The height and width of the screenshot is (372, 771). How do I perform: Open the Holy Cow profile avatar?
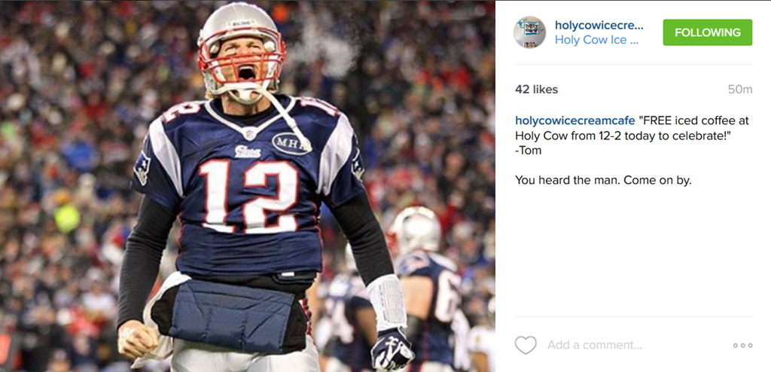[529, 32]
